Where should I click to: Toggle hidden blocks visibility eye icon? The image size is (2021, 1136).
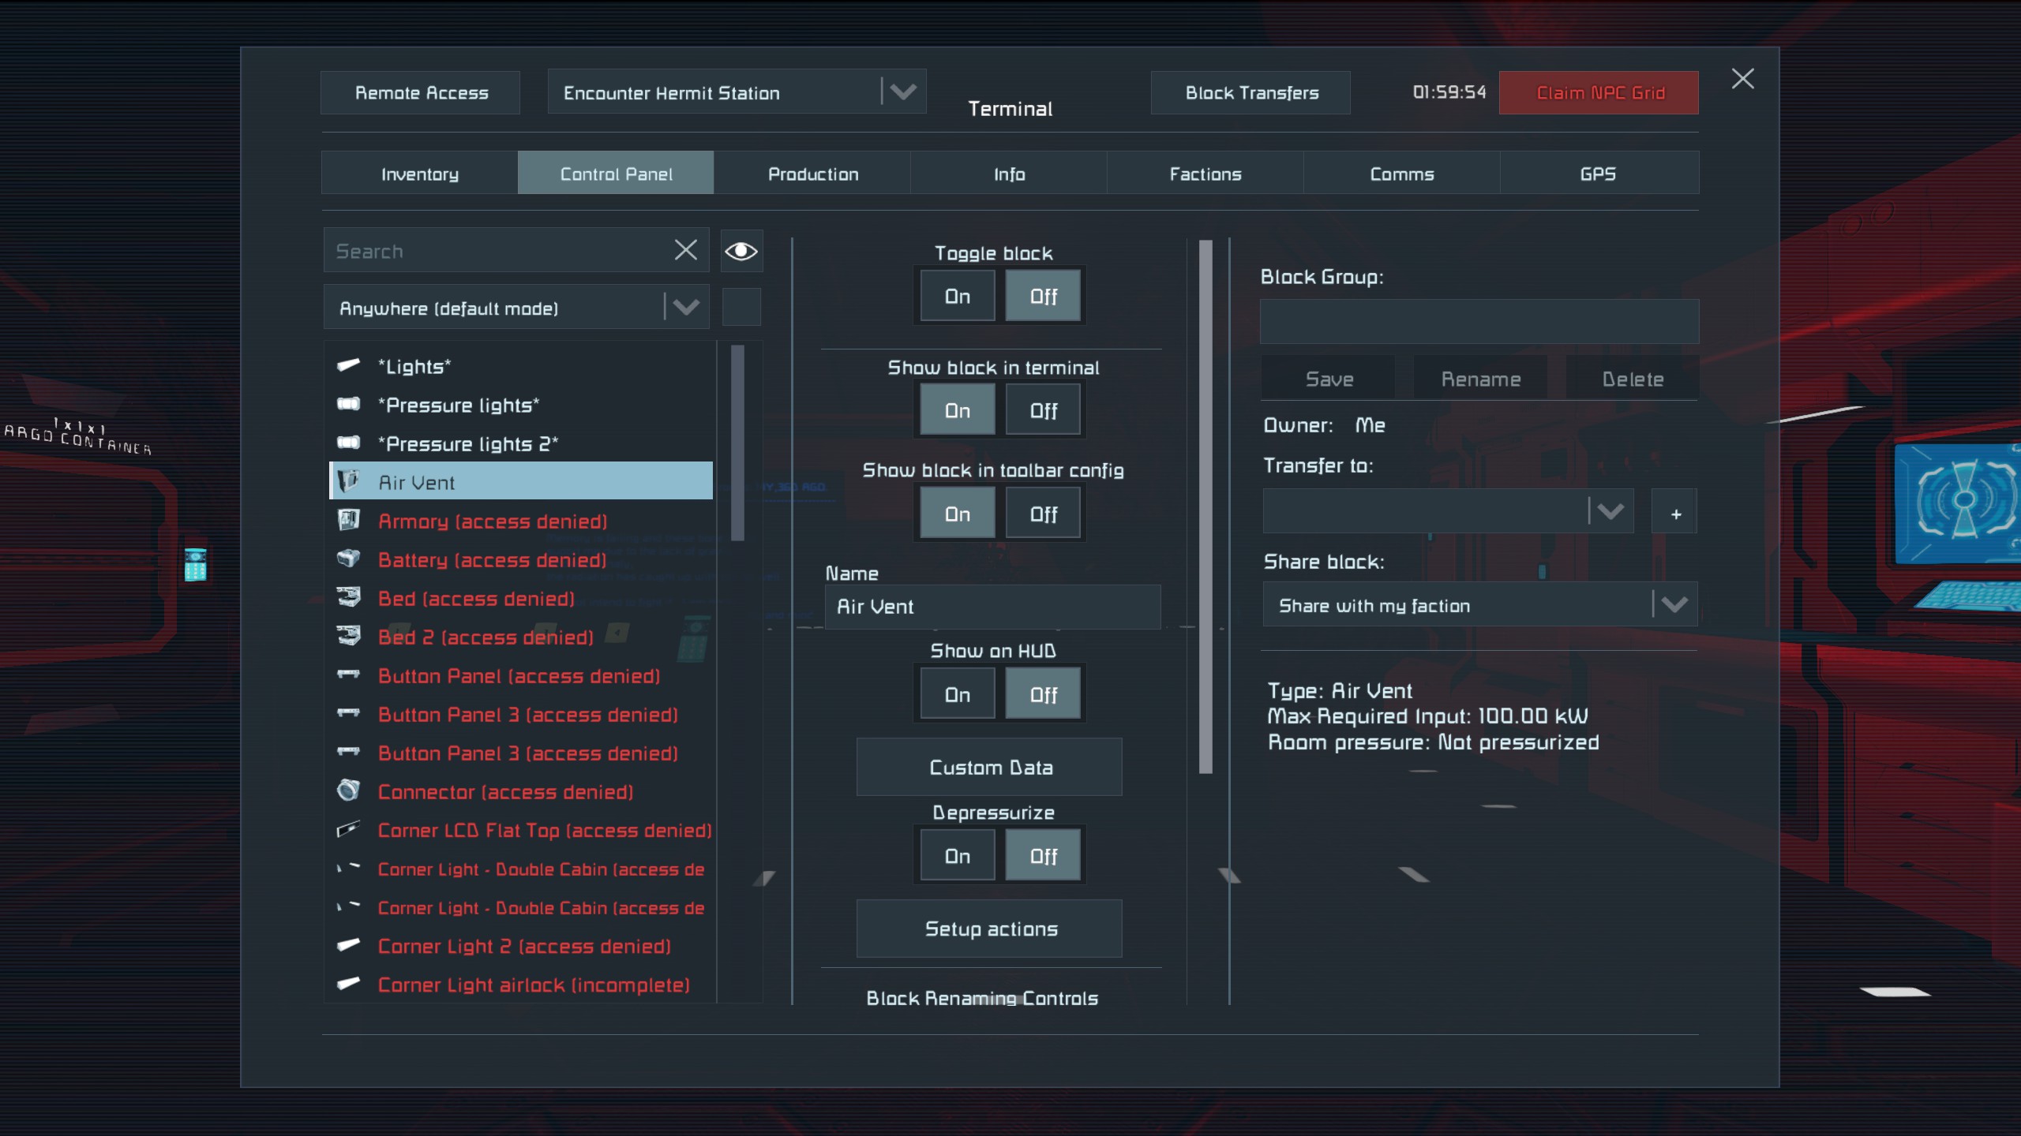pos(741,251)
